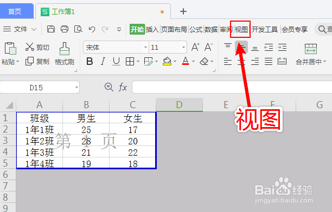Click the zoom magnifier beside fx
The height and width of the screenshot is (212, 332).
pos(109,87)
